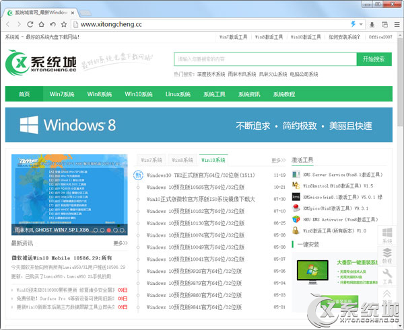
Task: Open Win8激活工具 top link
Action: coord(269,37)
